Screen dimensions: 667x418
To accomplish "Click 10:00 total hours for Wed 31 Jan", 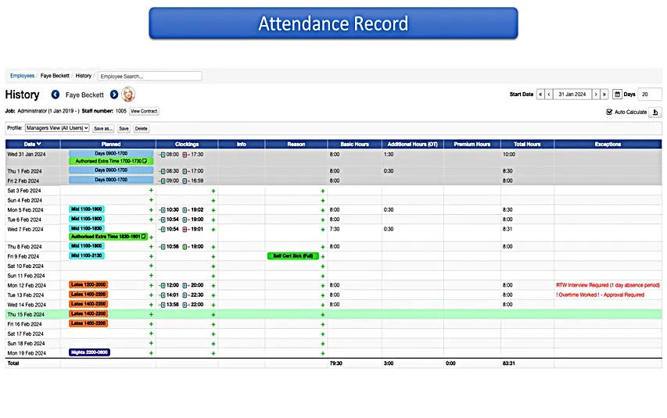I will click(x=509, y=155).
